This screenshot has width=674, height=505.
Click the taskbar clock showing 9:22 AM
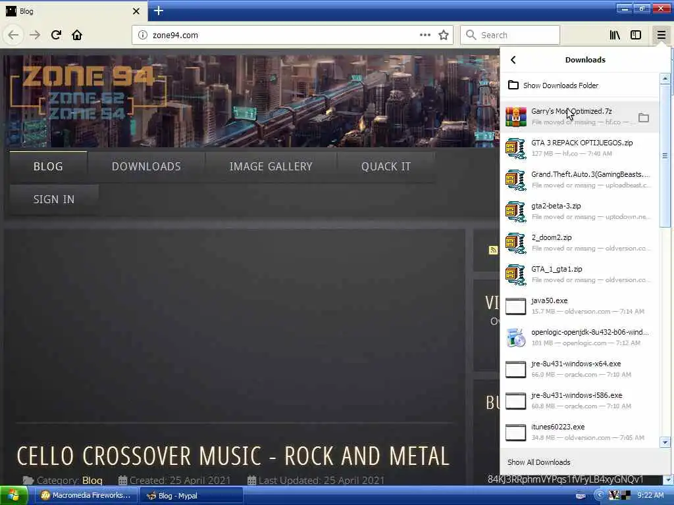coord(650,496)
